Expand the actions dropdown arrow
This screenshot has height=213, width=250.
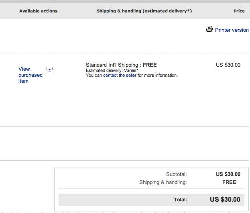click(49, 70)
